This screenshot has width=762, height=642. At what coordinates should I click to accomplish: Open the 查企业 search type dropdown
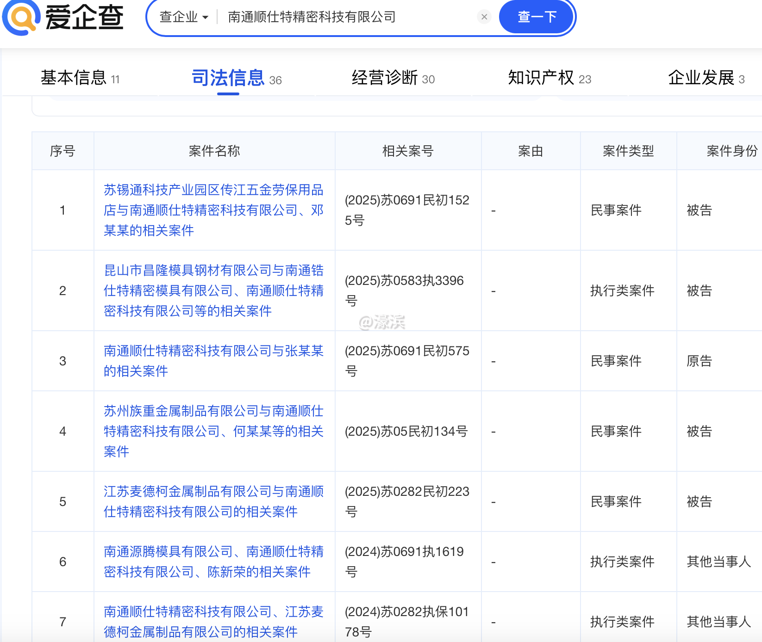(x=184, y=17)
